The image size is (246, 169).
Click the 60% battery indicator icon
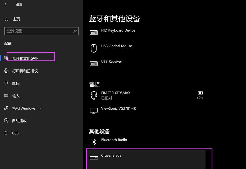click(200, 93)
